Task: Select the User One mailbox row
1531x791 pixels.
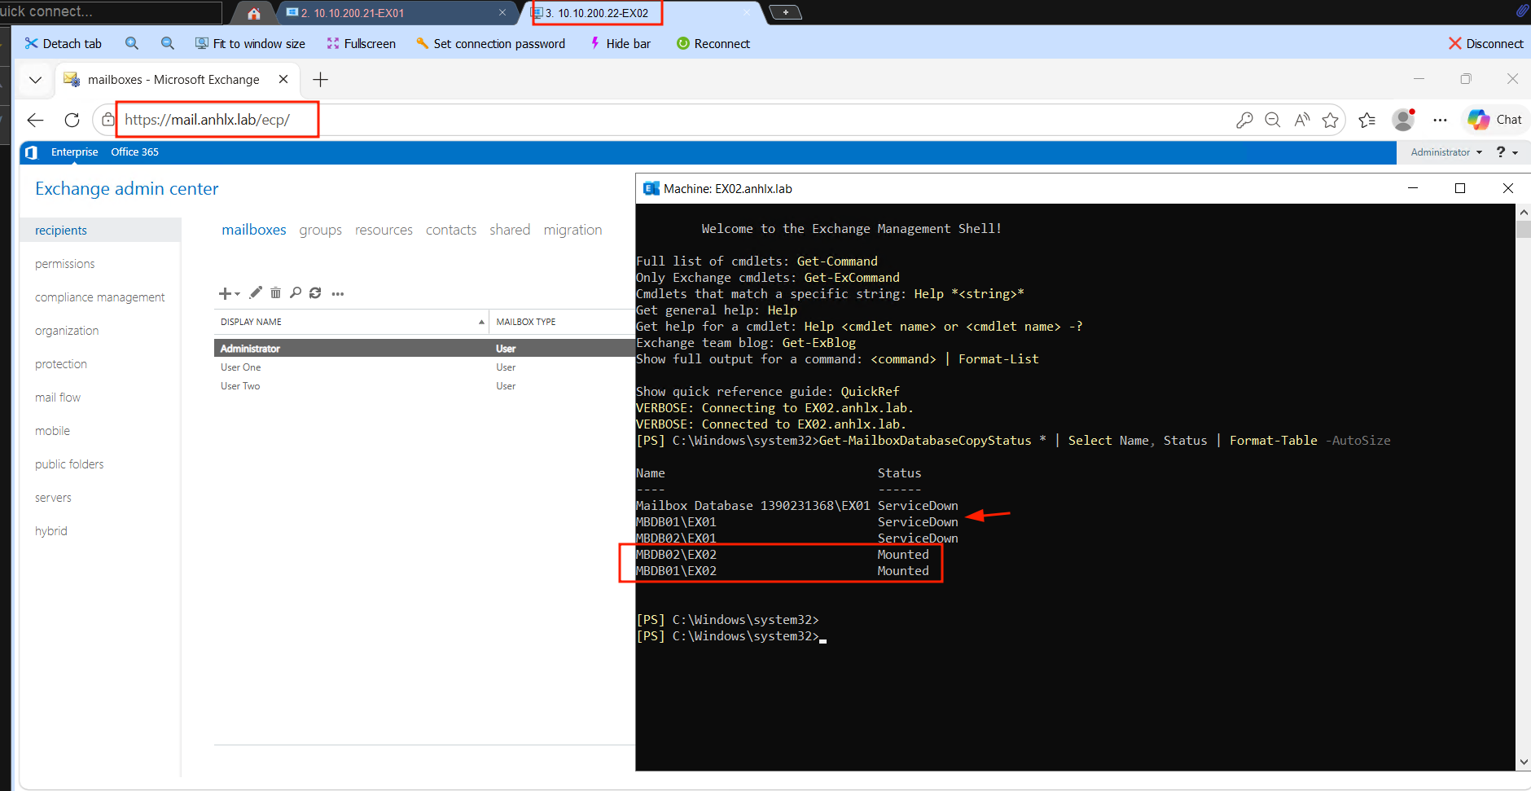Action: coord(424,367)
